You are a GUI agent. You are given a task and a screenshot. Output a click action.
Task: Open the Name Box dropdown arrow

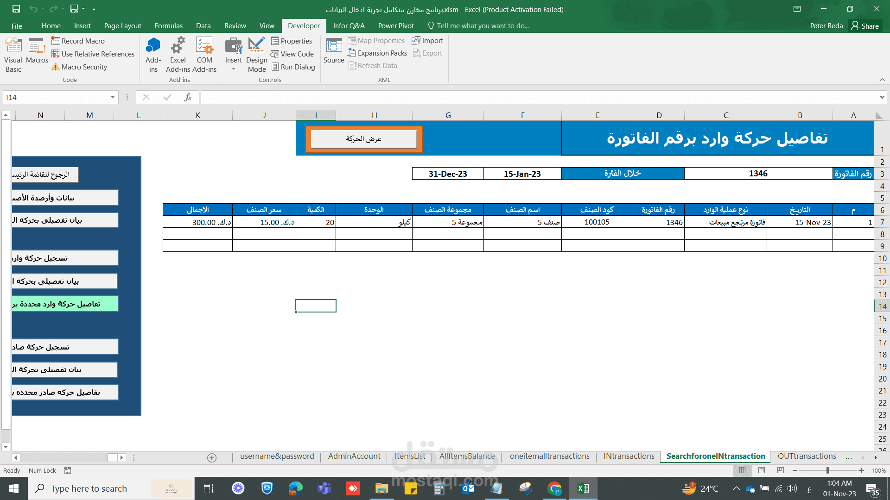113,97
